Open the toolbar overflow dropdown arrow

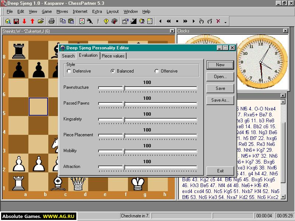click(x=225, y=22)
